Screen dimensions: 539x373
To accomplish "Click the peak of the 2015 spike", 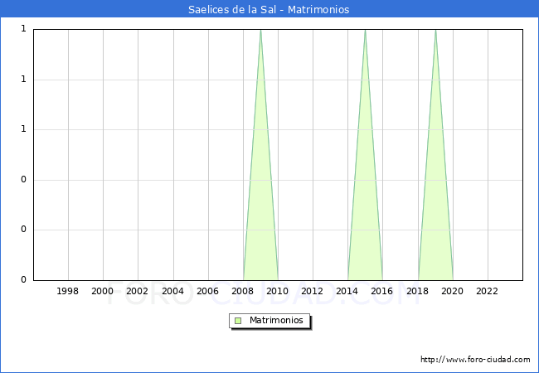I will click(365, 31).
